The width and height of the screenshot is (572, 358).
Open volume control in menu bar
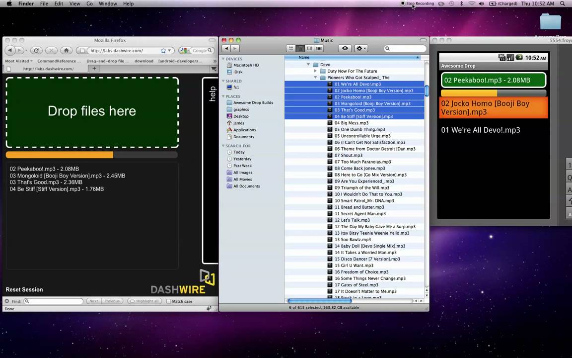click(x=481, y=3)
